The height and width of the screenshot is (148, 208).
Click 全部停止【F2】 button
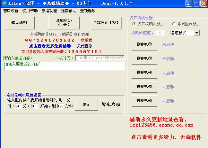click(106, 23)
